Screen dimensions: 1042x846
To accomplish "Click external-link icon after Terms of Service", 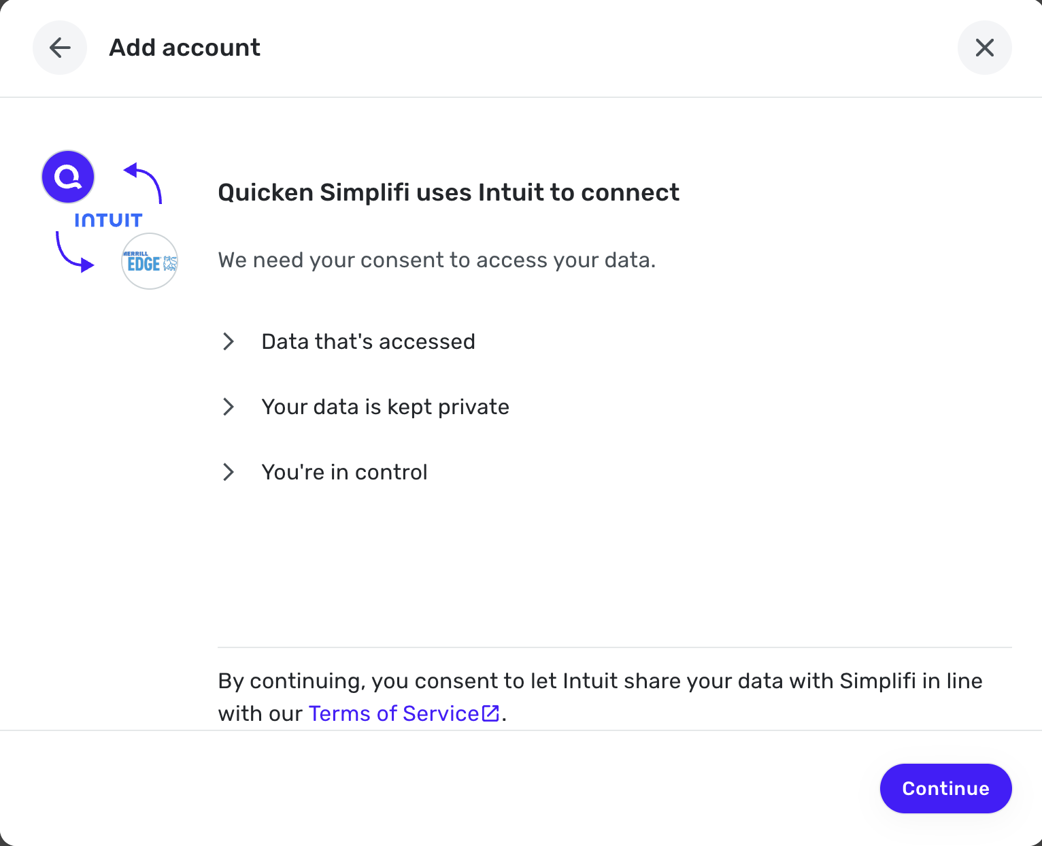I will 490,713.
